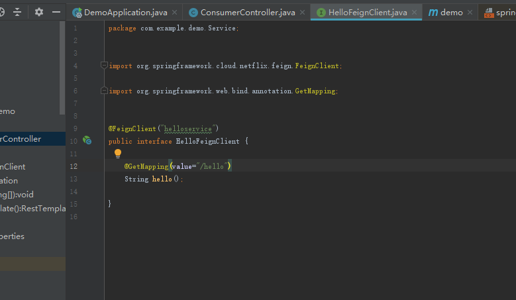
Task: Hide the Project tool window with minus icon
Action: [x=56, y=12]
